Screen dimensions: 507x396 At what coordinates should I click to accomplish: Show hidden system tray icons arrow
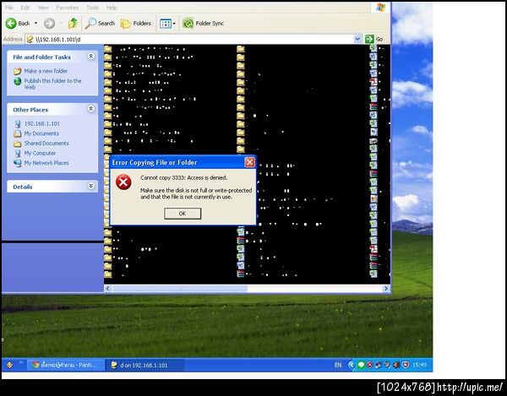click(x=352, y=365)
